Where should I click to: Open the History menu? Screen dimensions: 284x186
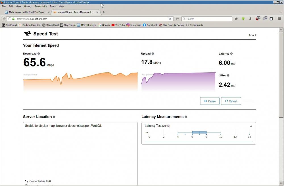tap(28, 6)
